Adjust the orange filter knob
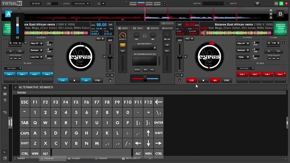This screenshot has width=290, height=163. tap(123, 35)
